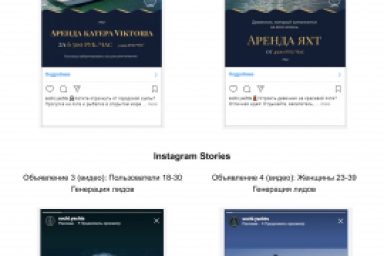Close the left Instagram story preview
Viewport: 384px width, 256px height.
(x=156, y=221)
